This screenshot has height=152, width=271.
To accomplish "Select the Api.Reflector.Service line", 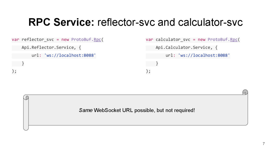I will tap(51, 47).
